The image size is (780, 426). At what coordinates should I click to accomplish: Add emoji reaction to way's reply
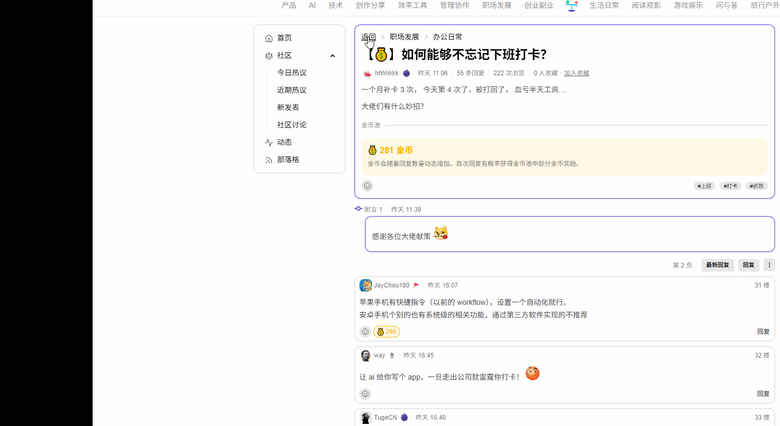pos(365,394)
